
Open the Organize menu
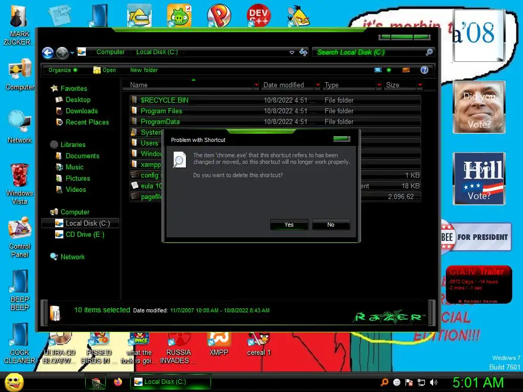click(63, 70)
